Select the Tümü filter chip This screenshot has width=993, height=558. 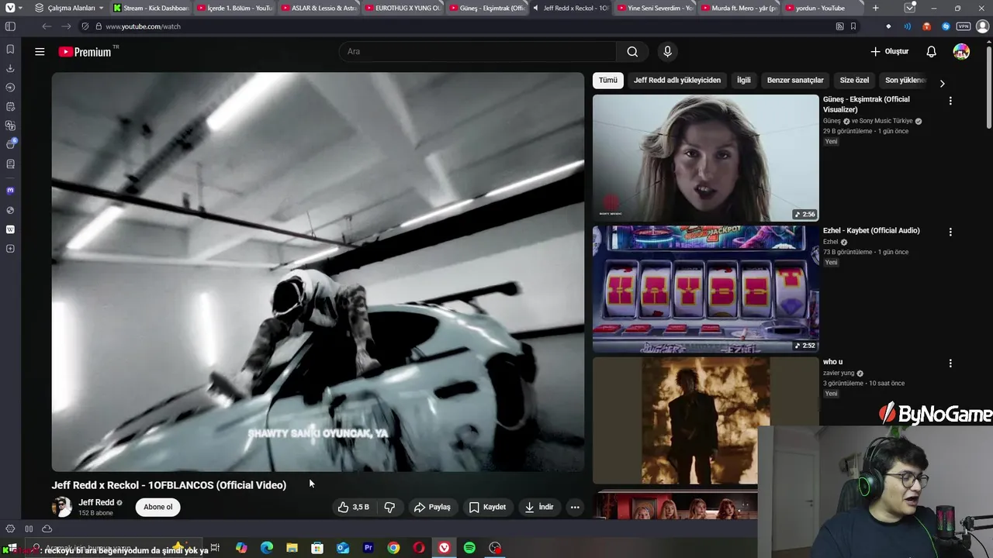point(608,80)
